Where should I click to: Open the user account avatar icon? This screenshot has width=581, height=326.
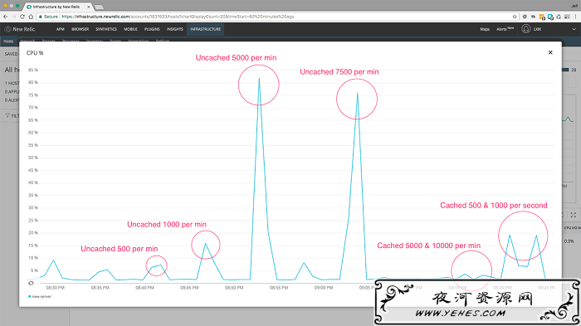click(x=525, y=29)
